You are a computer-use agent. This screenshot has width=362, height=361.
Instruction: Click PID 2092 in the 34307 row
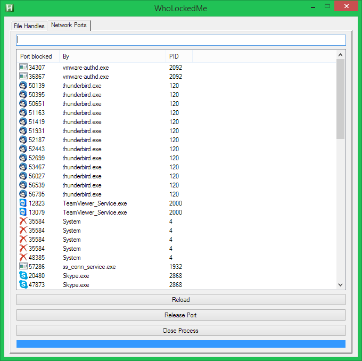pos(176,68)
